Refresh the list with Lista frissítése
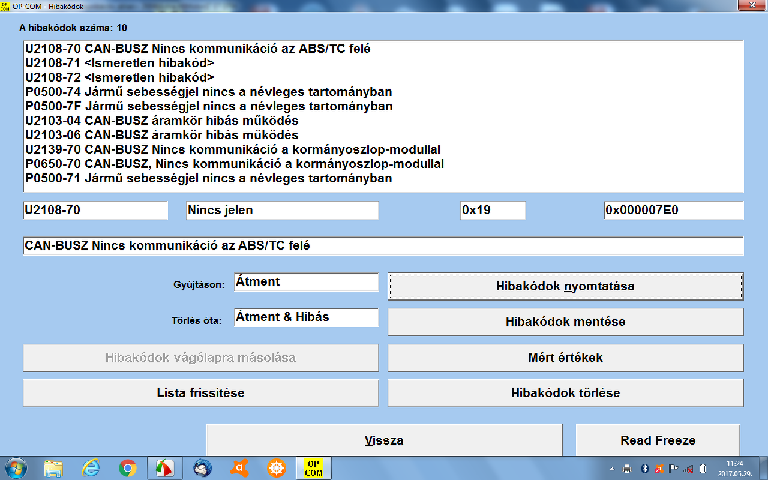 click(200, 394)
